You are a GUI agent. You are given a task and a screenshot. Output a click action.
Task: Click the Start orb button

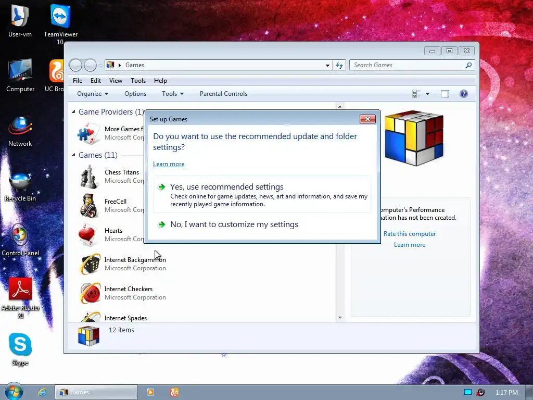tap(14, 392)
